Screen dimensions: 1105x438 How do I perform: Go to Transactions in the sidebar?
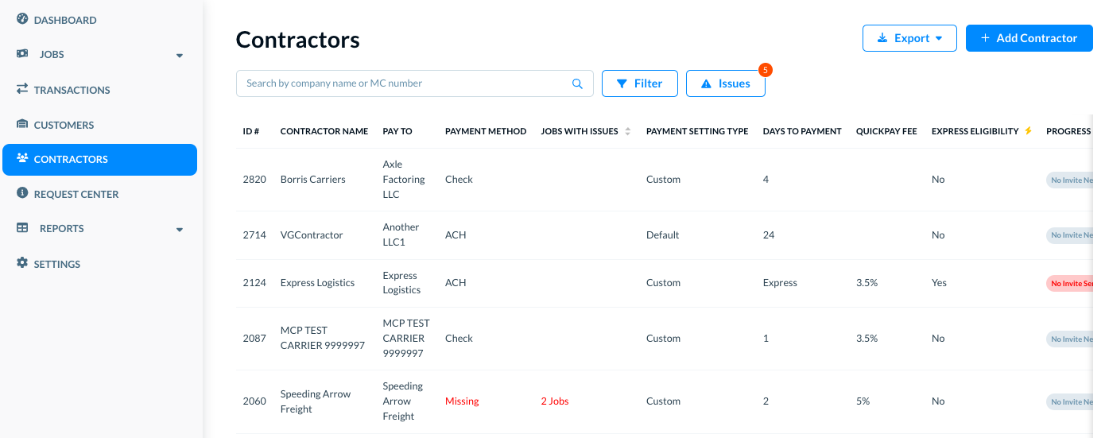pos(72,90)
